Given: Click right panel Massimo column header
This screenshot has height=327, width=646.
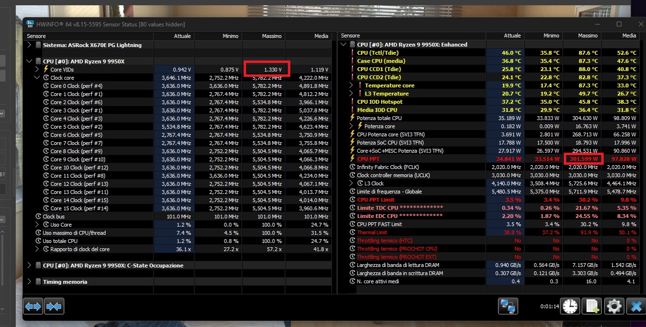Looking at the screenshot, I should 582,36.
